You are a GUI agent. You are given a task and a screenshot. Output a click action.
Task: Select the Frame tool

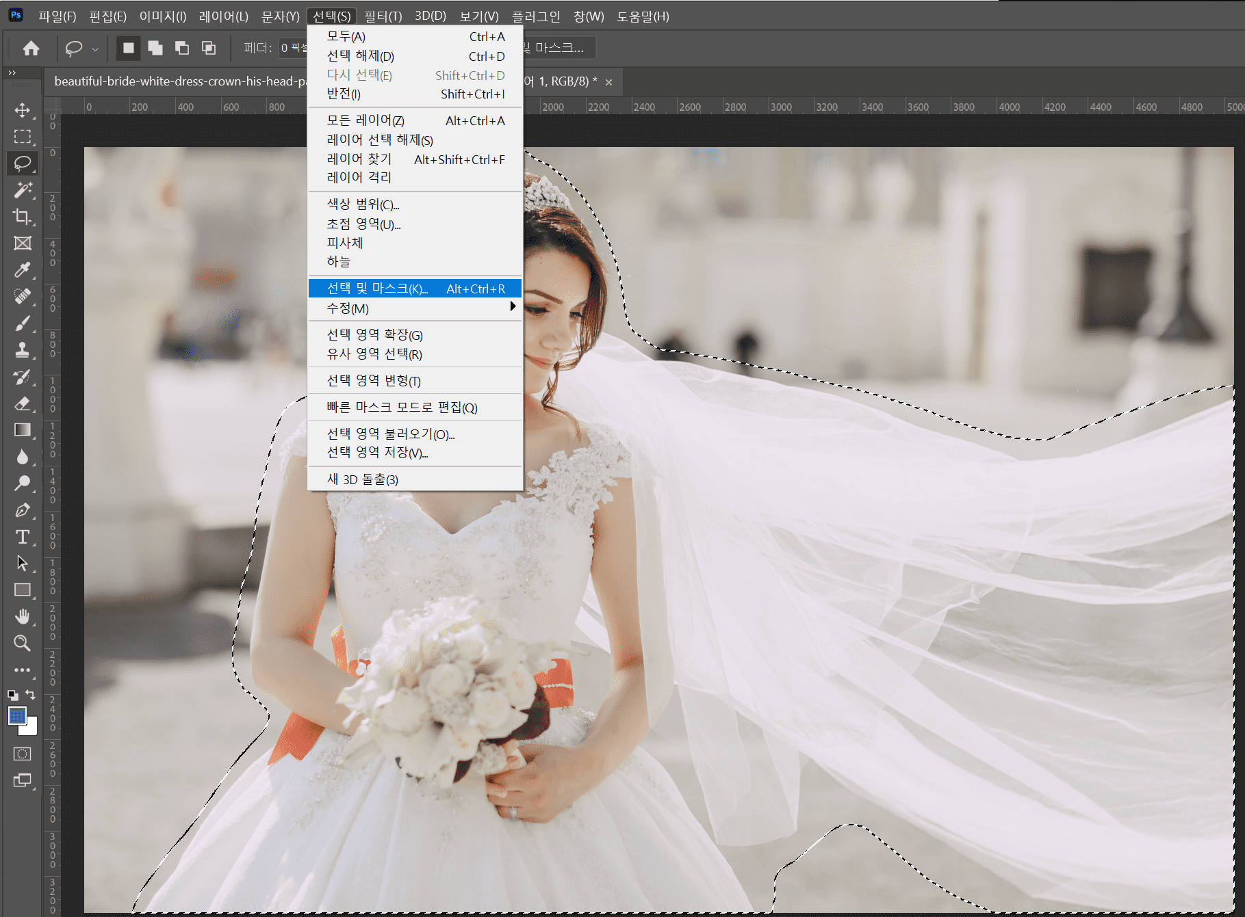tap(23, 243)
